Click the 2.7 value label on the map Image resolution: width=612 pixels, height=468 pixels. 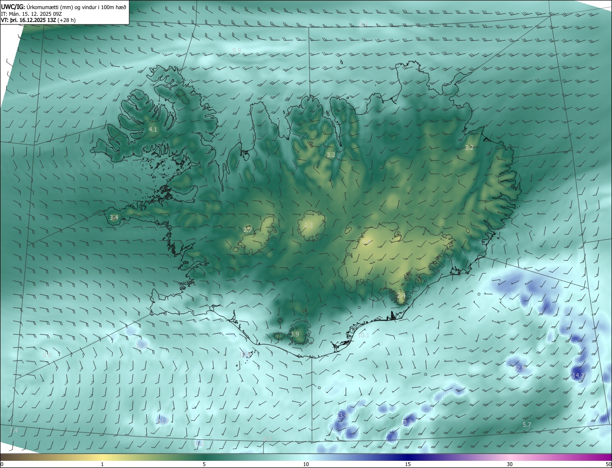pyautogui.click(x=247, y=230)
